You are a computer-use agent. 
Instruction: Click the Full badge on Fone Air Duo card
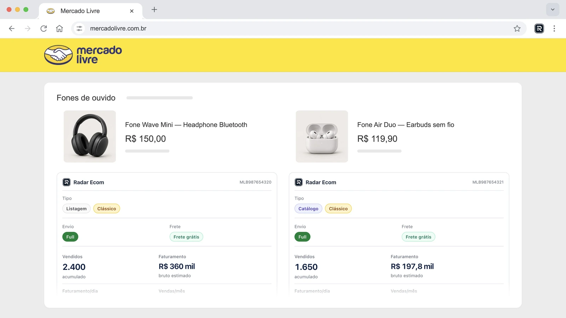pos(302,237)
